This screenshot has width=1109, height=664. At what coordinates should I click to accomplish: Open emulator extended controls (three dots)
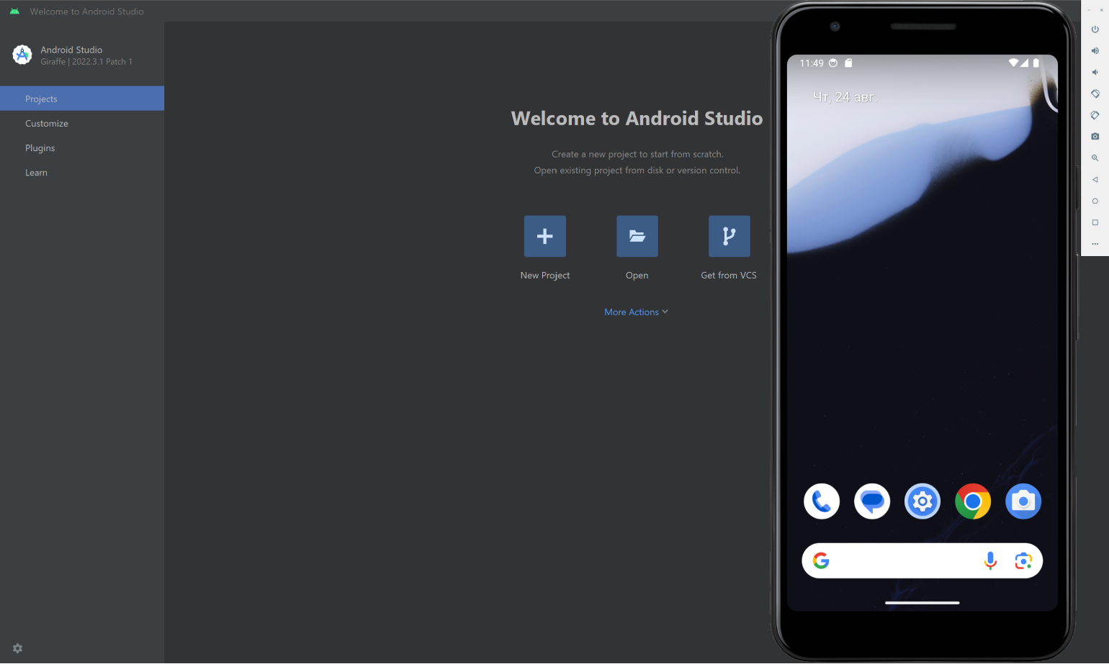[x=1095, y=244]
